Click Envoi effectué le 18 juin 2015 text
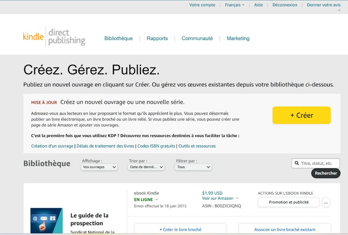Image resolution: width=348 pixels, height=235 pixels. 160,206
